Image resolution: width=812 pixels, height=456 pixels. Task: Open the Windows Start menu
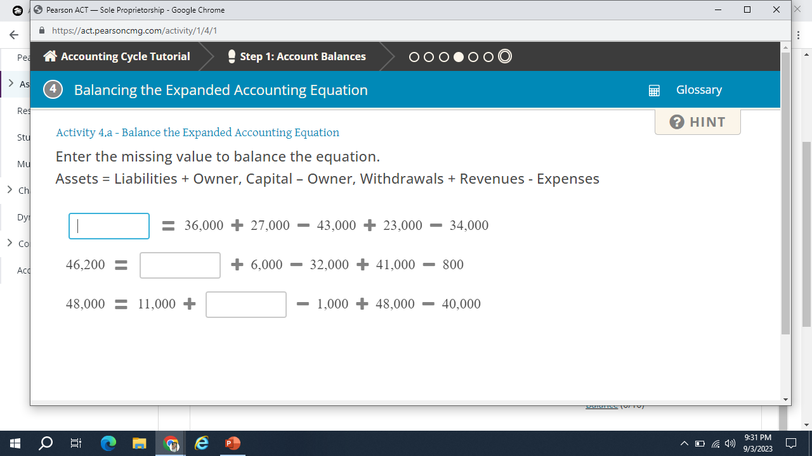15,443
